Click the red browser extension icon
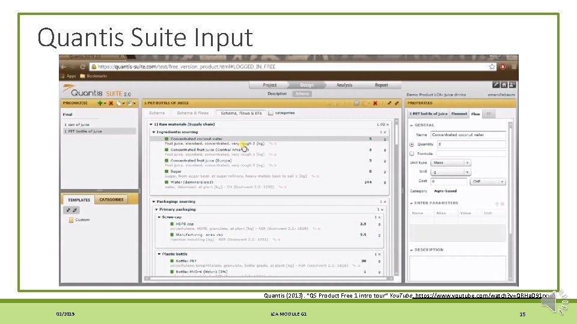The height and width of the screenshot is (324, 577). pos(503,67)
